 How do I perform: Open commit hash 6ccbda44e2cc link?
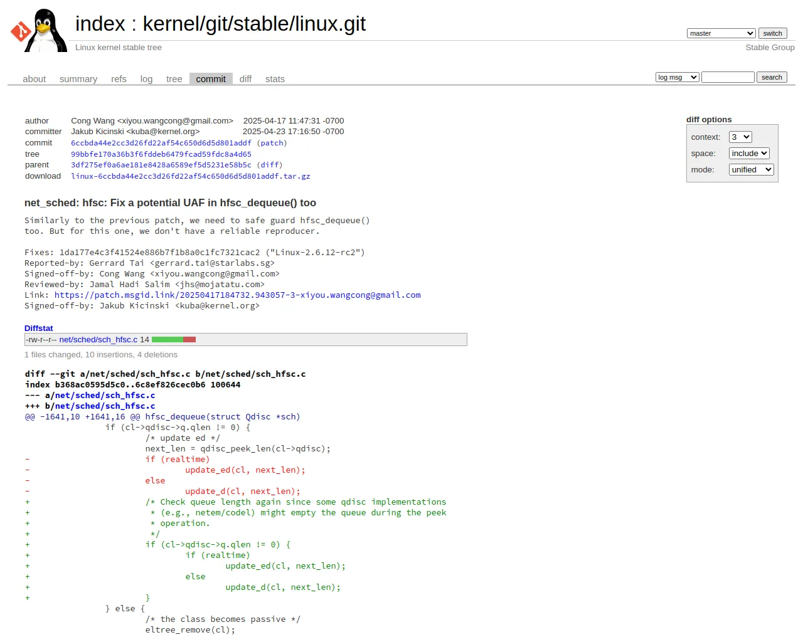point(161,143)
